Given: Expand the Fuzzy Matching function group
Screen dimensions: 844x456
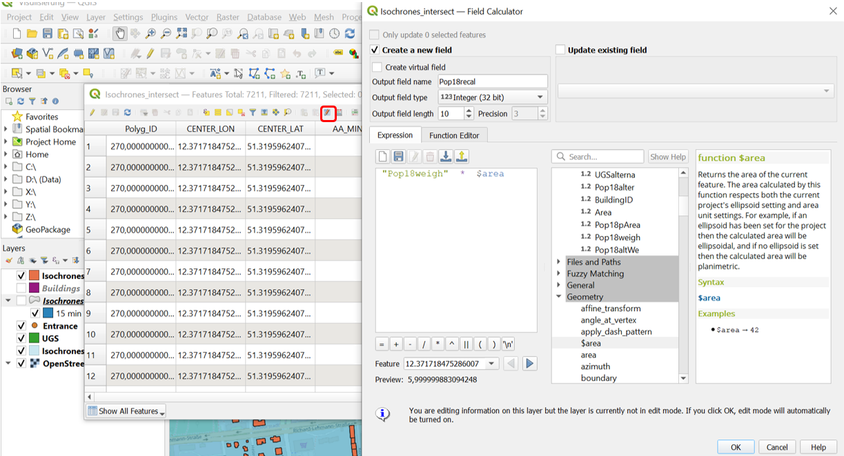Looking at the screenshot, I should tap(558, 274).
